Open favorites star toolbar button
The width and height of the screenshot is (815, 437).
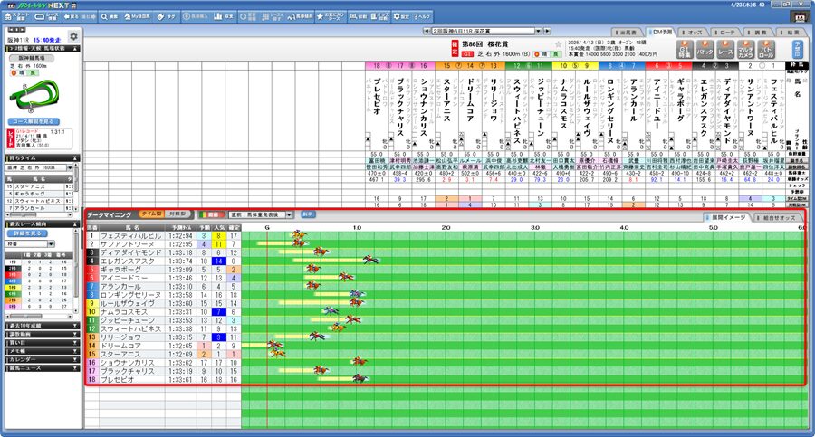pos(331,16)
